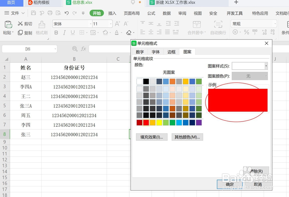
Task: Click the 填充效果 button
Action: [x=152, y=137]
